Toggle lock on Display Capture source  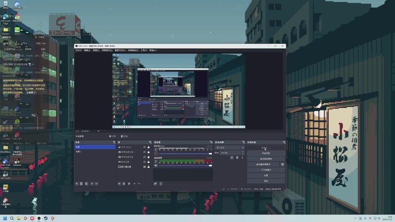click(149, 167)
